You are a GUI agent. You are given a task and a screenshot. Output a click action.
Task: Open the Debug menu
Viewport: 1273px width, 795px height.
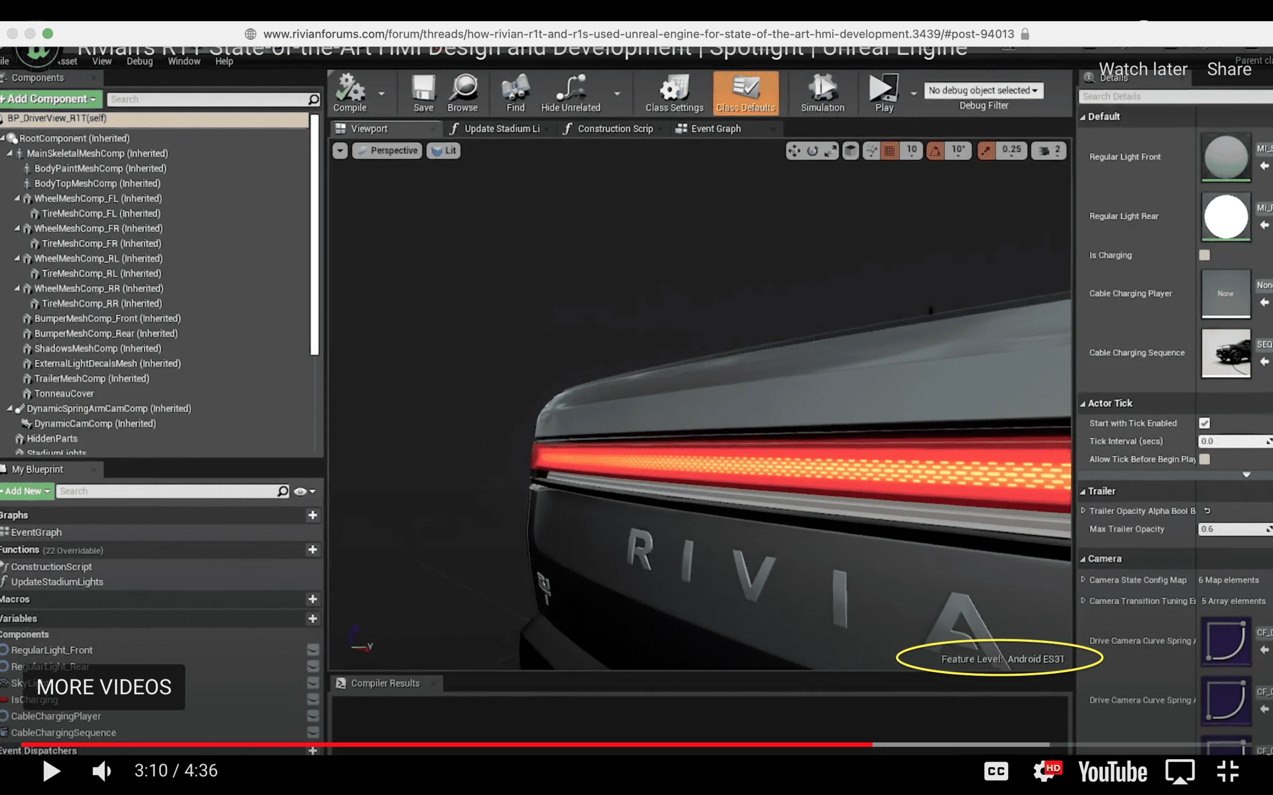coord(139,61)
